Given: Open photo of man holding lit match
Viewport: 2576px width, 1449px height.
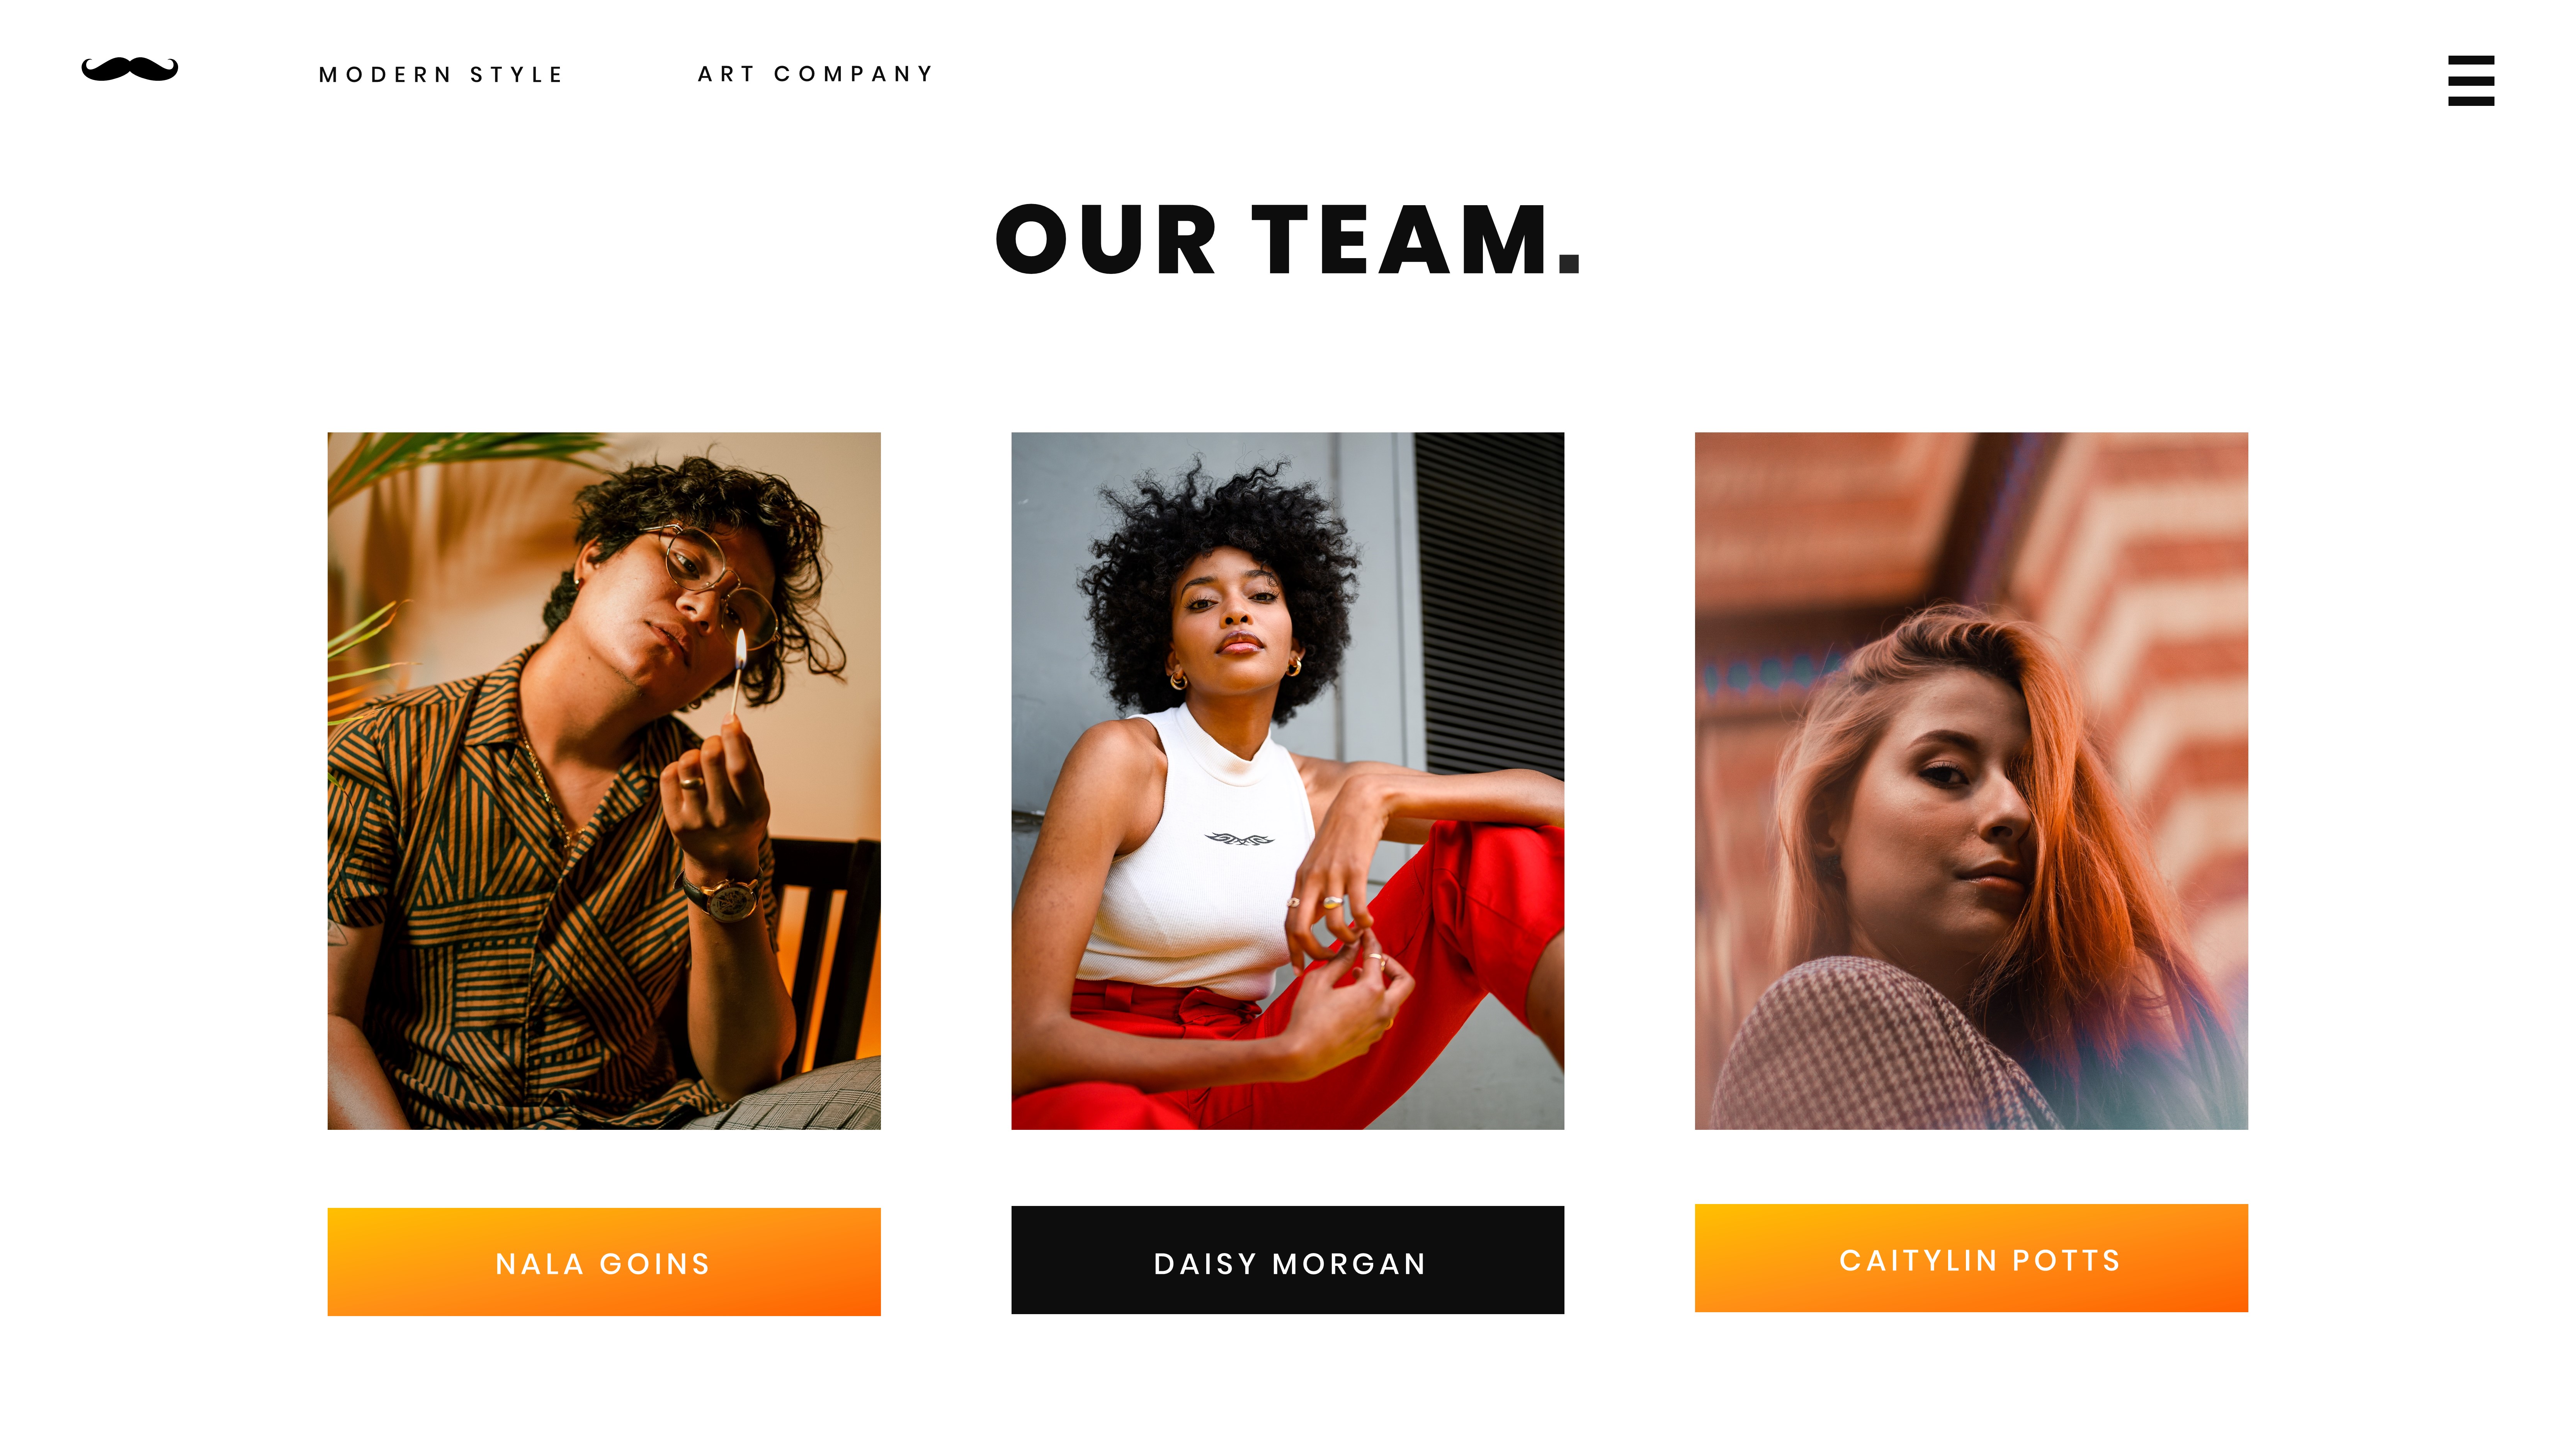Looking at the screenshot, I should (x=604, y=780).
